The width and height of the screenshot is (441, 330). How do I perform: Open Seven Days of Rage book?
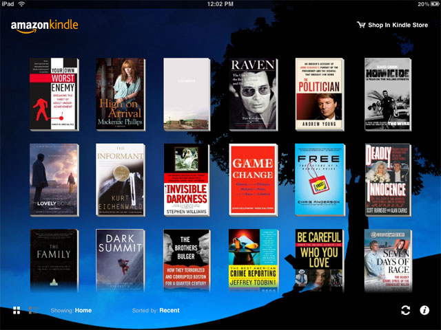click(x=388, y=261)
